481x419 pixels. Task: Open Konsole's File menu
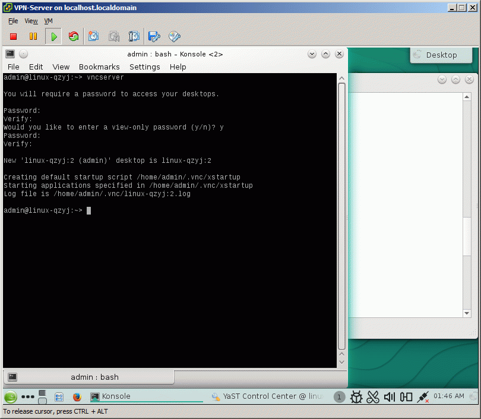click(x=14, y=67)
